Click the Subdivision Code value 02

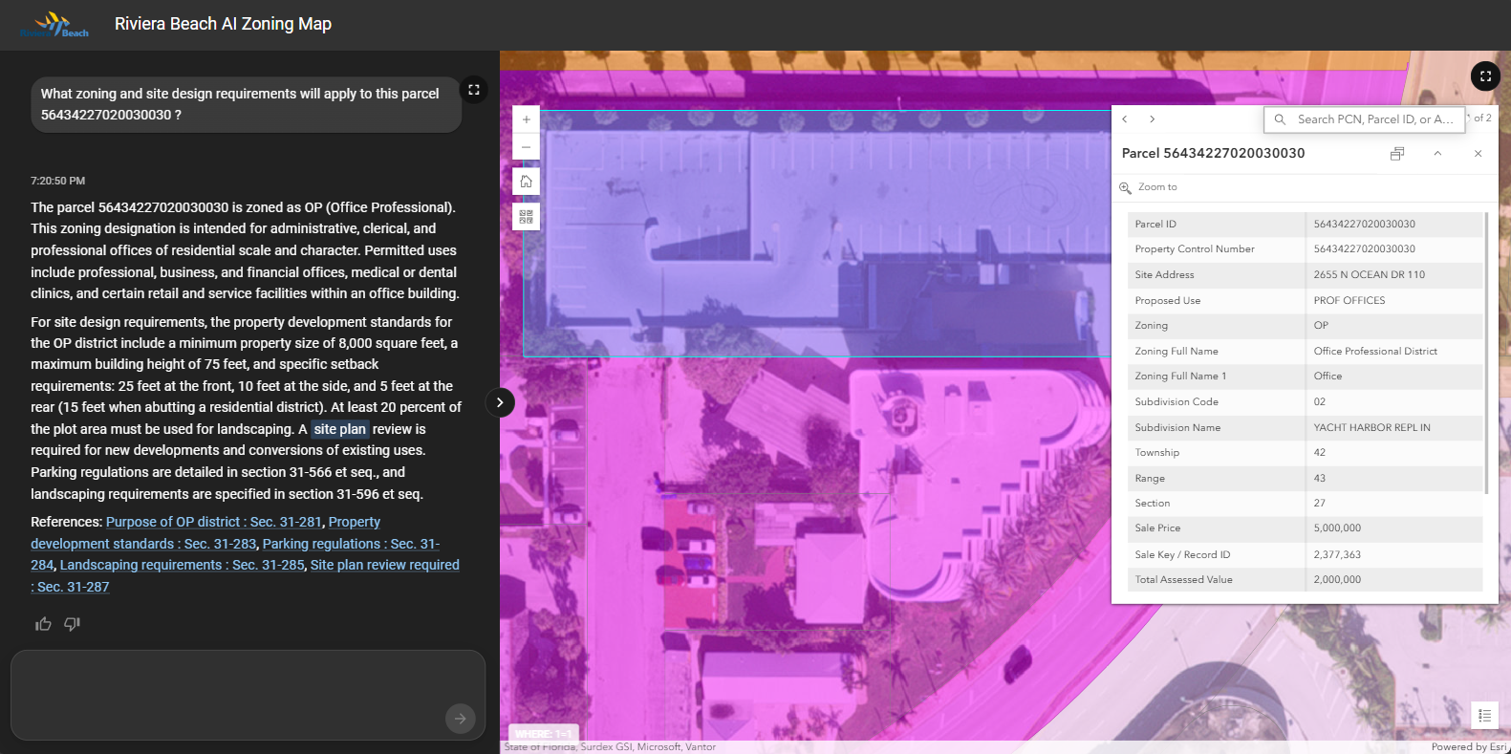1319,402
